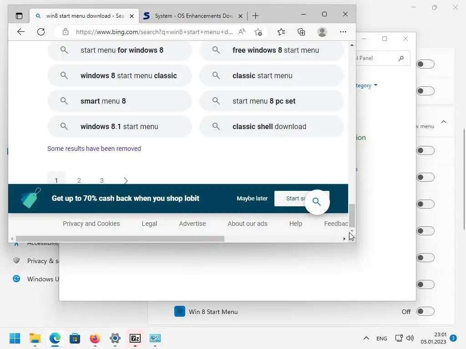
Task: Click the scroll right arrow in Edge
Action: [344, 239]
